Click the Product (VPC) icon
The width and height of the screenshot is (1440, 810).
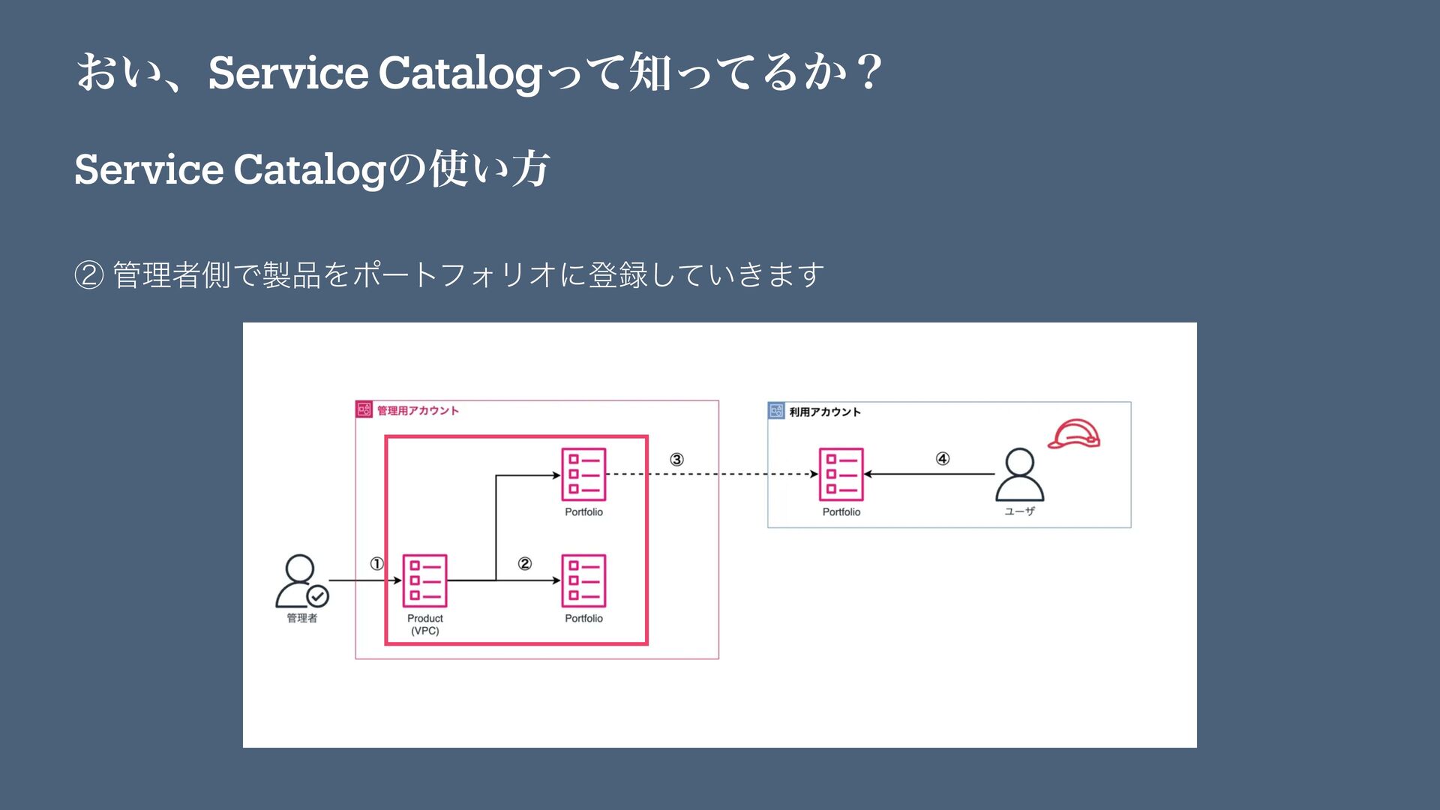424,580
